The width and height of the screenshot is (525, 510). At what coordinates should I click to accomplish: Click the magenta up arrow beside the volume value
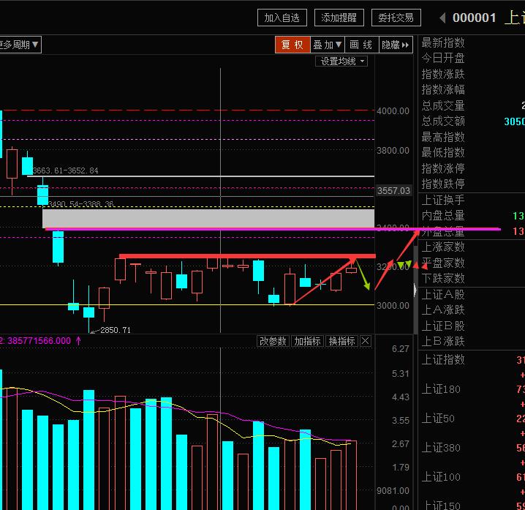coord(78,340)
